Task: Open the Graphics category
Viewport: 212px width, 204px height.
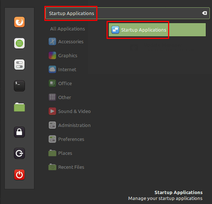Action: point(63,55)
